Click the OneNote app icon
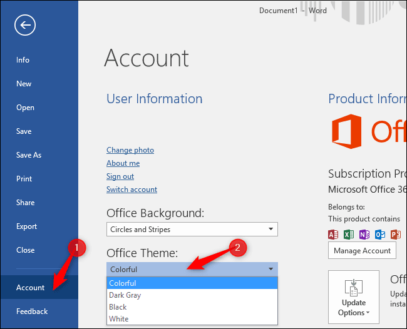 click(364, 235)
